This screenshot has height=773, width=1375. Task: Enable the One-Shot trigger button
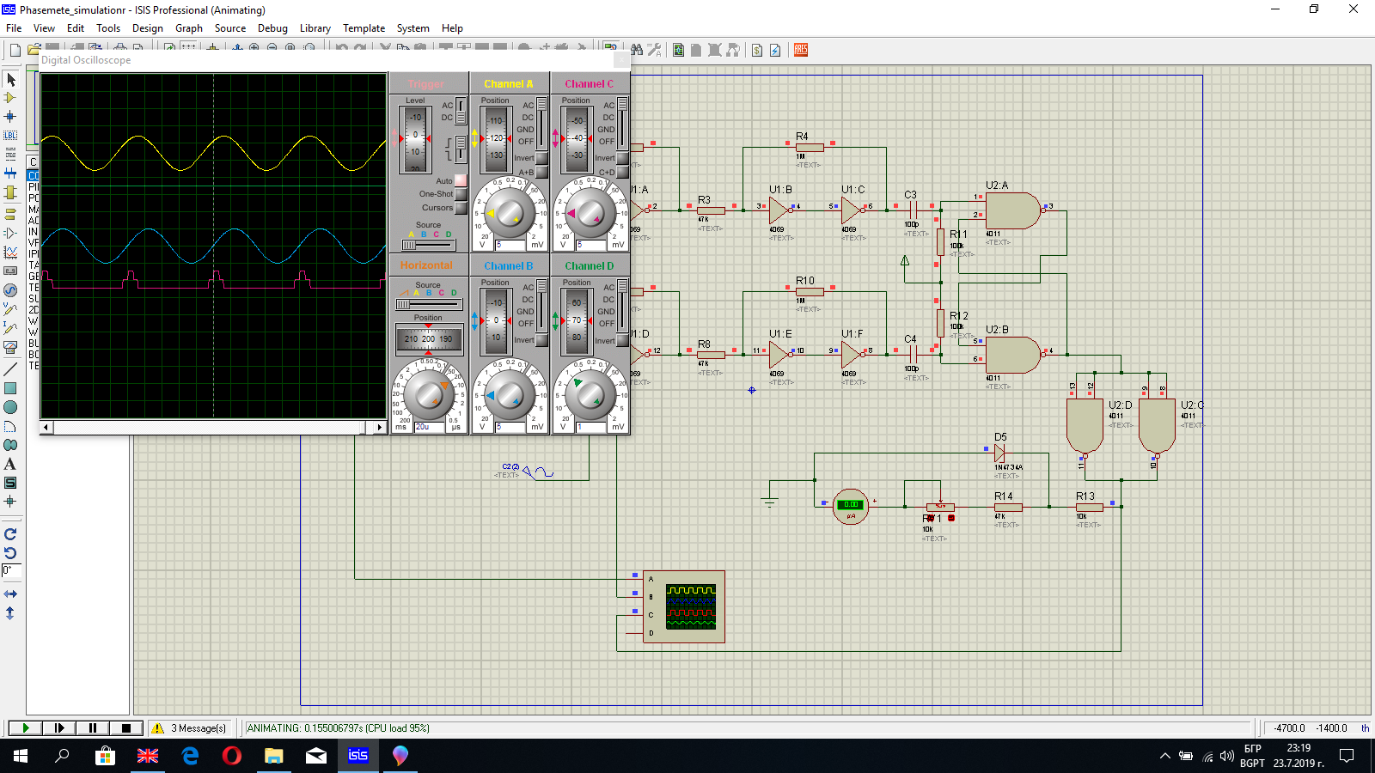point(461,194)
